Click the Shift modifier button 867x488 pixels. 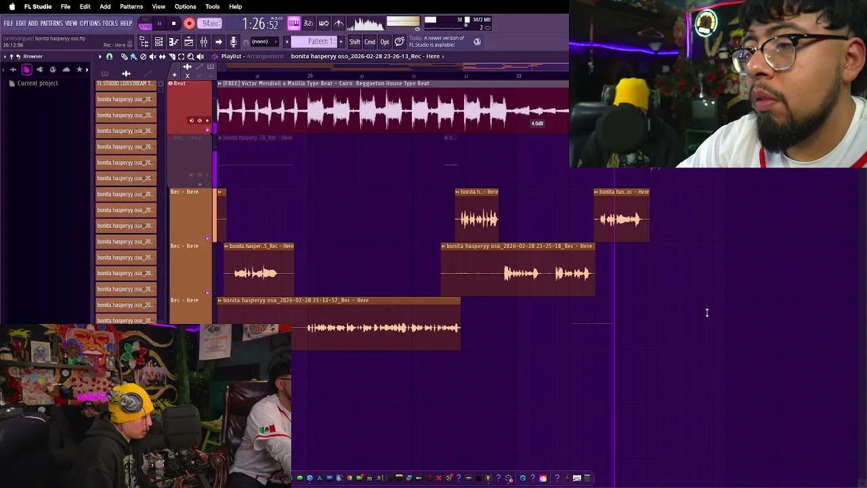point(355,42)
